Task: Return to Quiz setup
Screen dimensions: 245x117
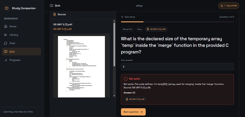Action: pyautogui.click(x=128, y=17)
